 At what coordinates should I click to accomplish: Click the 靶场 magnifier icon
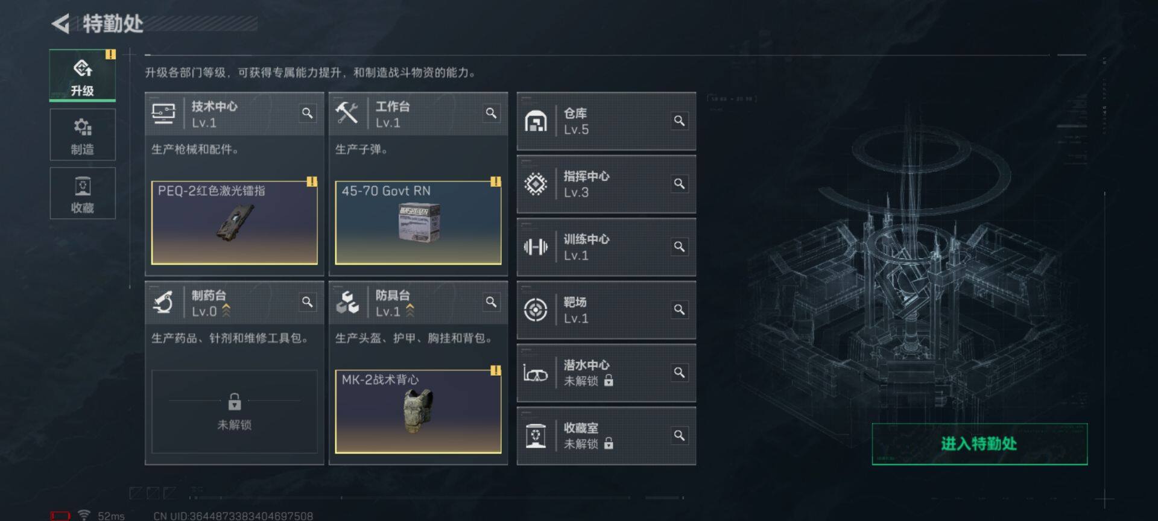679,309
